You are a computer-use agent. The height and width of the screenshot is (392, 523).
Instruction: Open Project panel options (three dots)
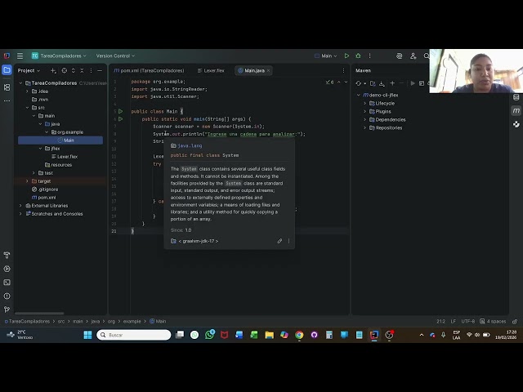(x=91, y=71)
